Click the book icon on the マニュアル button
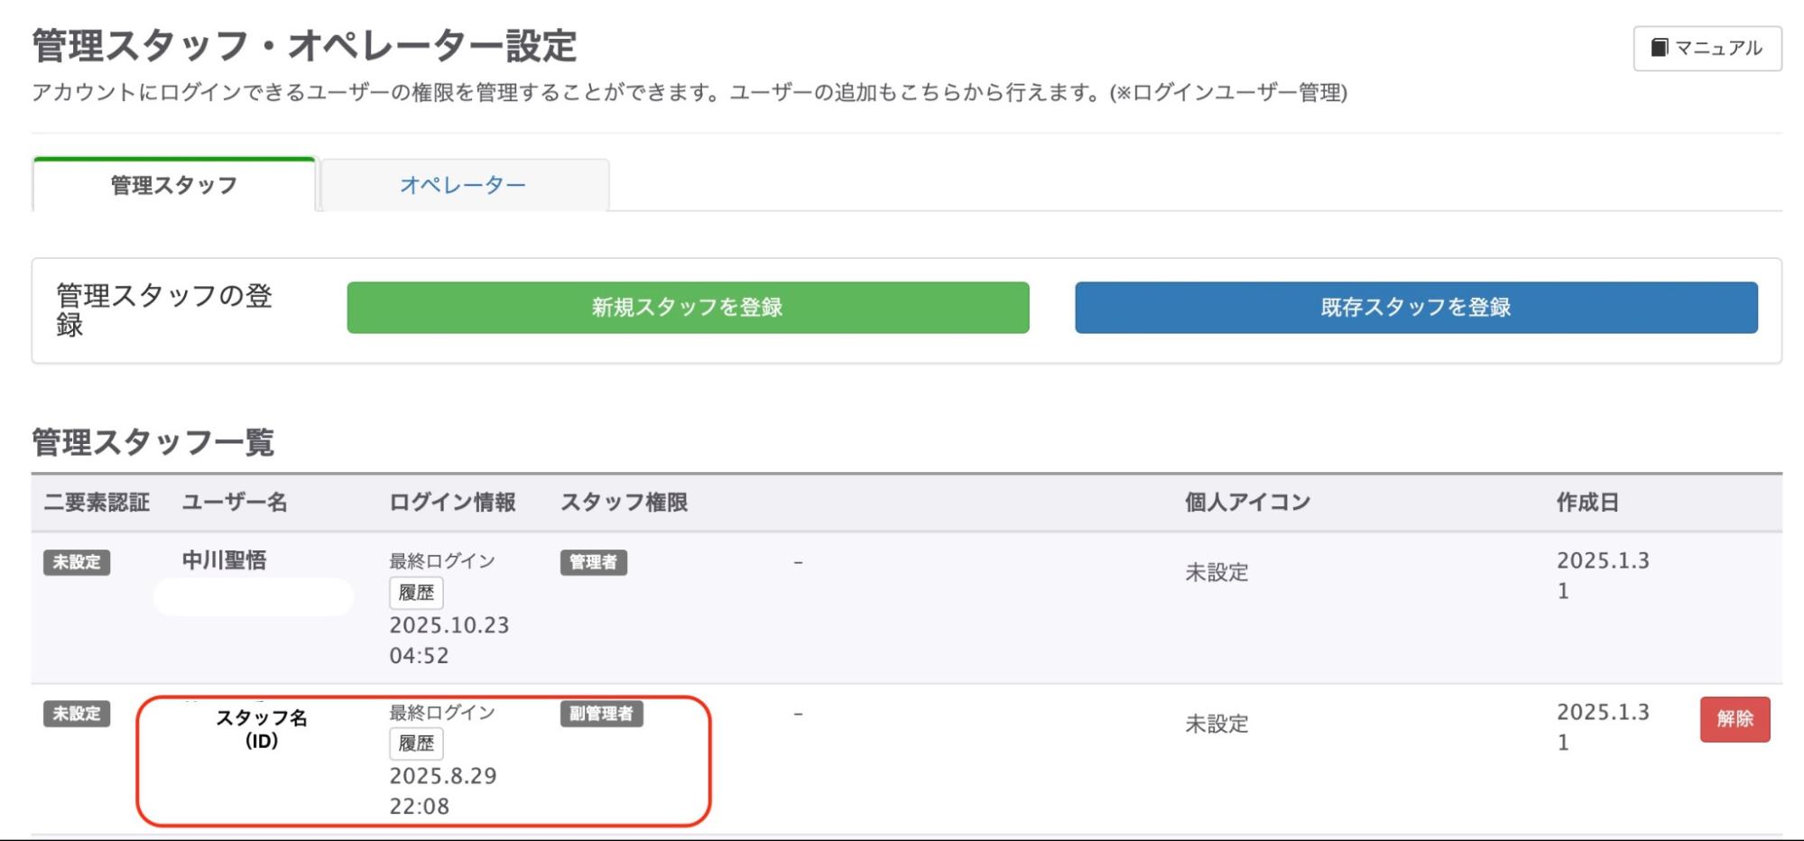The height and width of the screenshot is (841, 1804). [x=1659, y=48]
